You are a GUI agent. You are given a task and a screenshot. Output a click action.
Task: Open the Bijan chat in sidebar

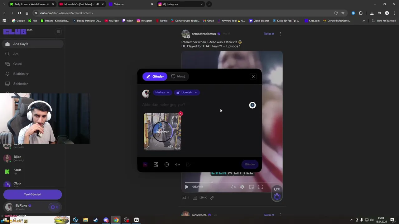click(x=32, y=158)
